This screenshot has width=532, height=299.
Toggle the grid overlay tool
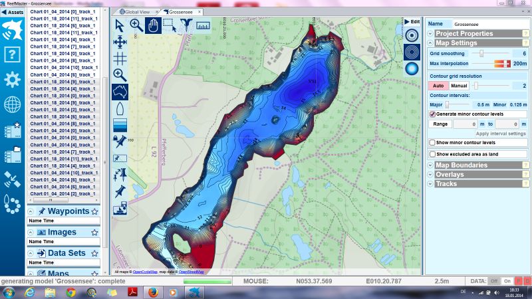pos(120,58)
